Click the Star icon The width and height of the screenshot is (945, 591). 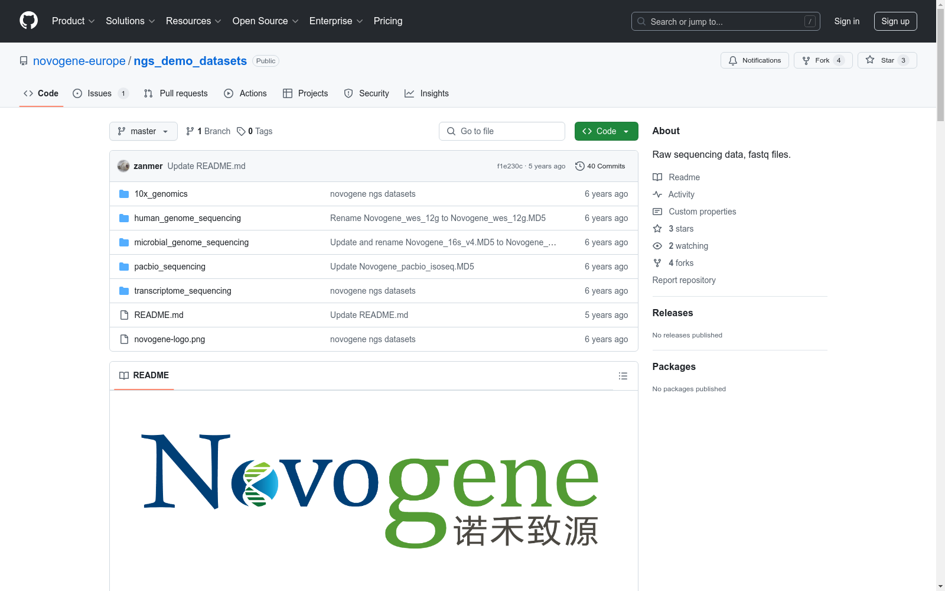pyautogui.click(x=870, y=60)
